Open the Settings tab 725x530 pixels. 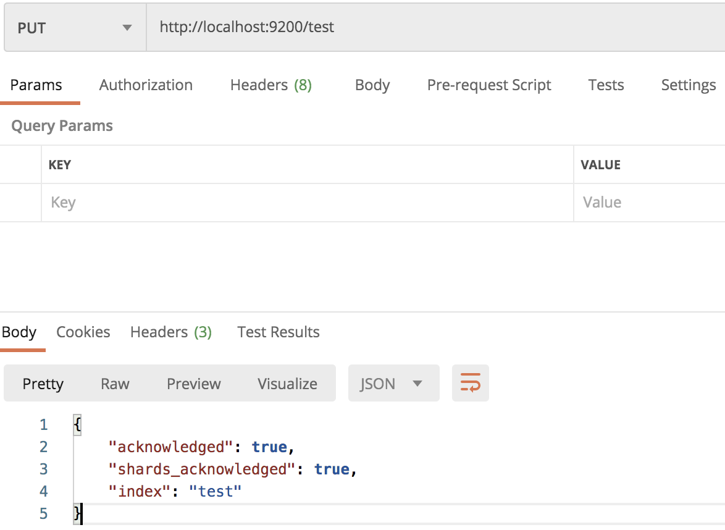click(x=688, y=85)
